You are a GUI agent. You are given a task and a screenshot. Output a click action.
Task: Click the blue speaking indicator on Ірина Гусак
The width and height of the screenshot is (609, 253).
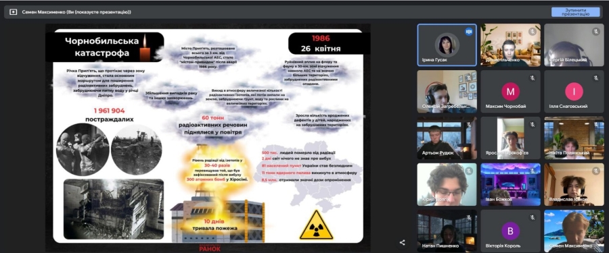[x=469, y=32]
